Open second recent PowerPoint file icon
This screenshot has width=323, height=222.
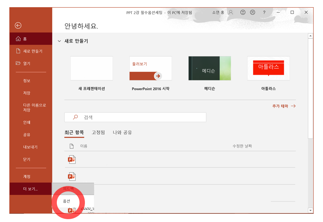[x=72, y=176]
